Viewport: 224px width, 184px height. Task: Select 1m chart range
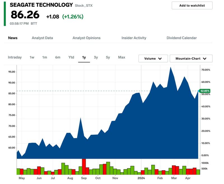coord(45,57)
